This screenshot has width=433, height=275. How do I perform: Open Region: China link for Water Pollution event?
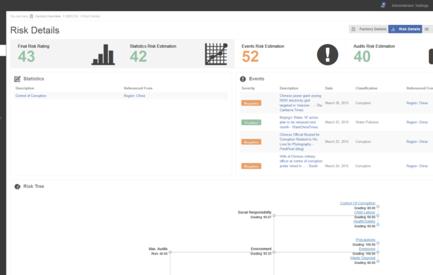417,122
